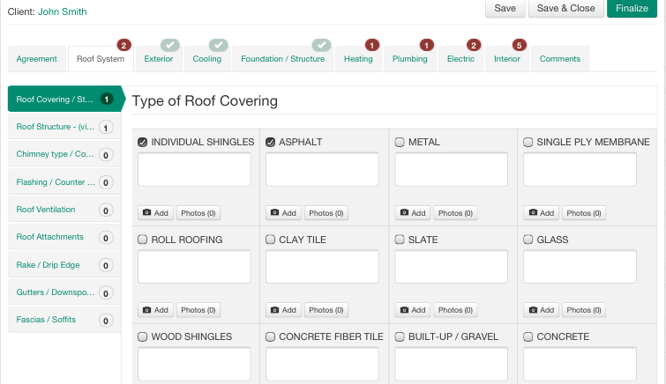Check the Wood Shingles option
The image size is (666, 384).
point(143,336)
